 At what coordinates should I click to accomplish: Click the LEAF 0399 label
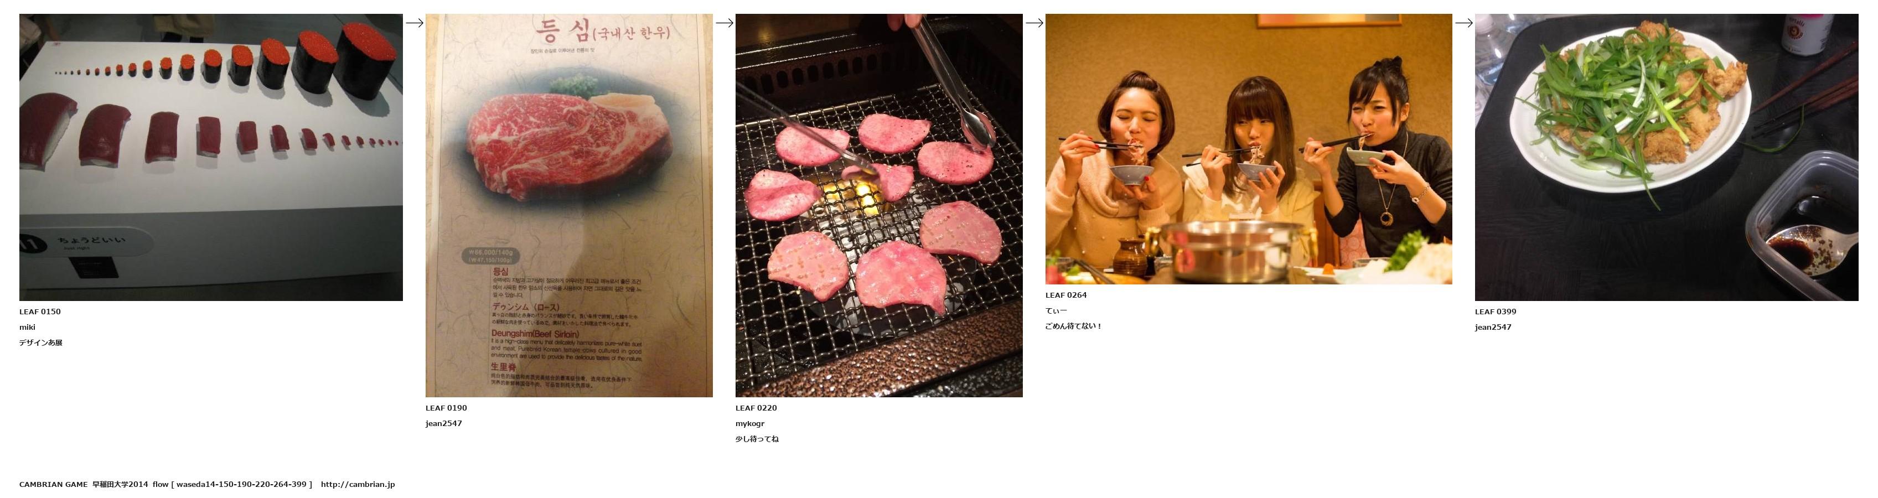[x=1495, y=312]
